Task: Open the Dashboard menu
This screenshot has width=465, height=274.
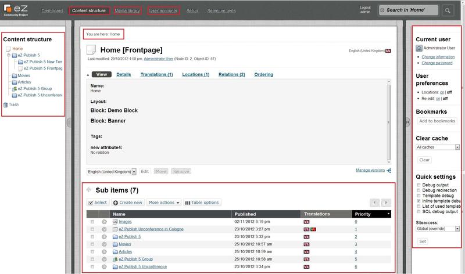Action: 52,10
